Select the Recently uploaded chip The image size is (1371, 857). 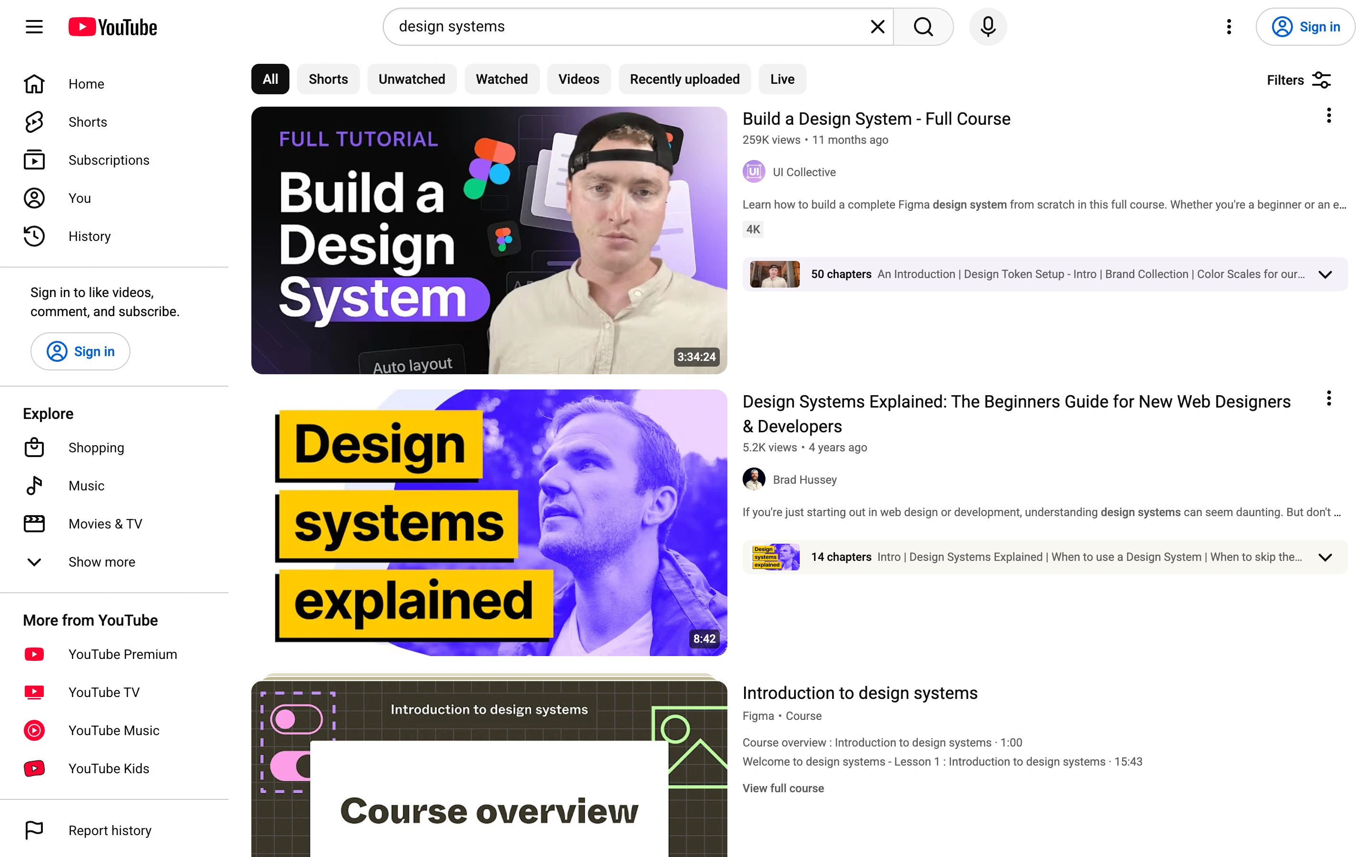685,80
